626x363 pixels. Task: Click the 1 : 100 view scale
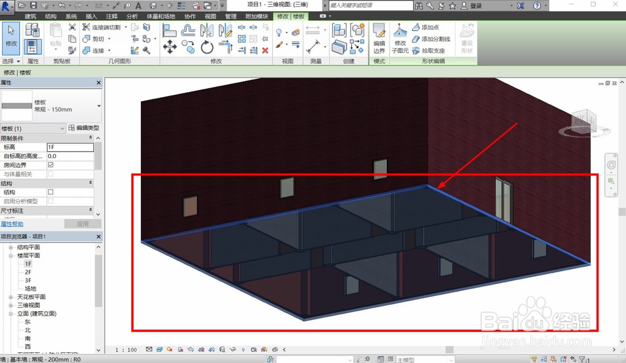pyautogui.click(x=126, y=350)
